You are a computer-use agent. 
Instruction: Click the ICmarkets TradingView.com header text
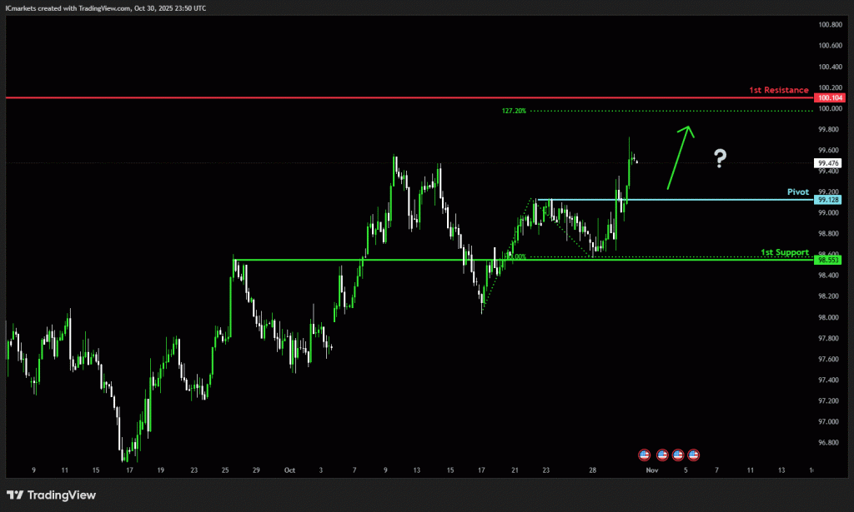[106, 7]
